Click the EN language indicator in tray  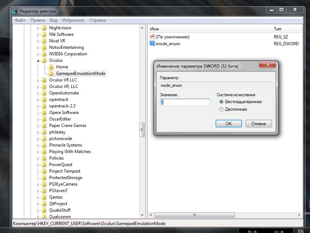tap(301, 231)
